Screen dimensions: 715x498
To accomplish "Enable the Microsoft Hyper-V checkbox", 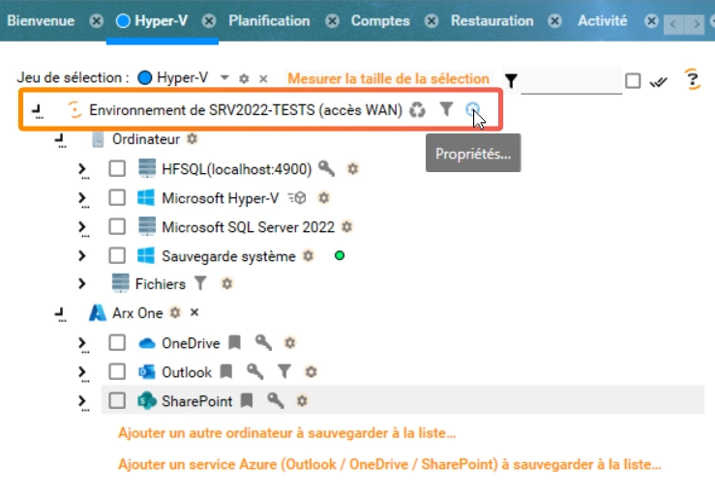I will click(117, 198).
